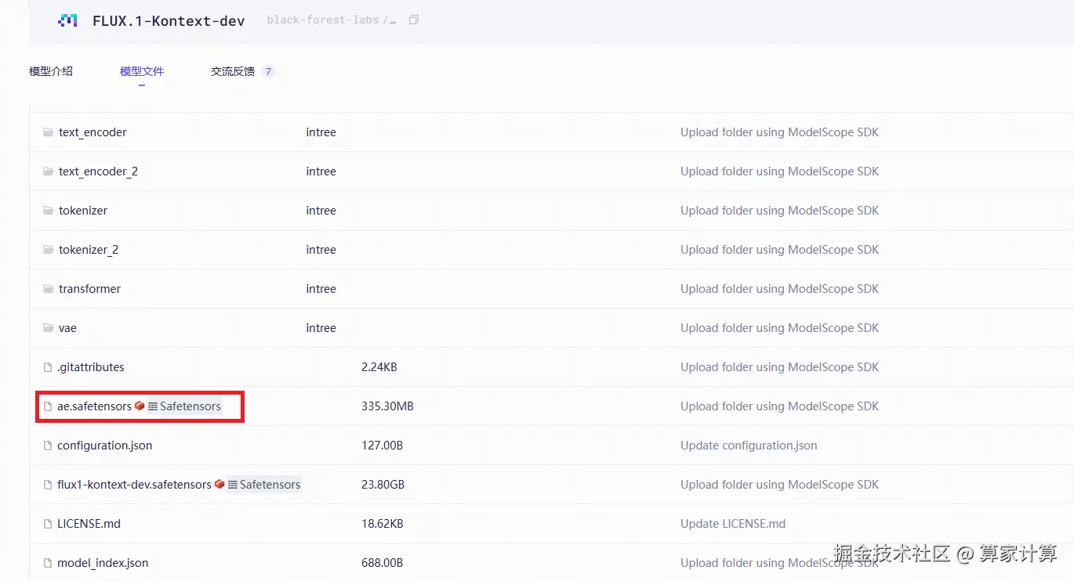
Task: Click the ae.safetensors file icon
Action: coord(48,406)
